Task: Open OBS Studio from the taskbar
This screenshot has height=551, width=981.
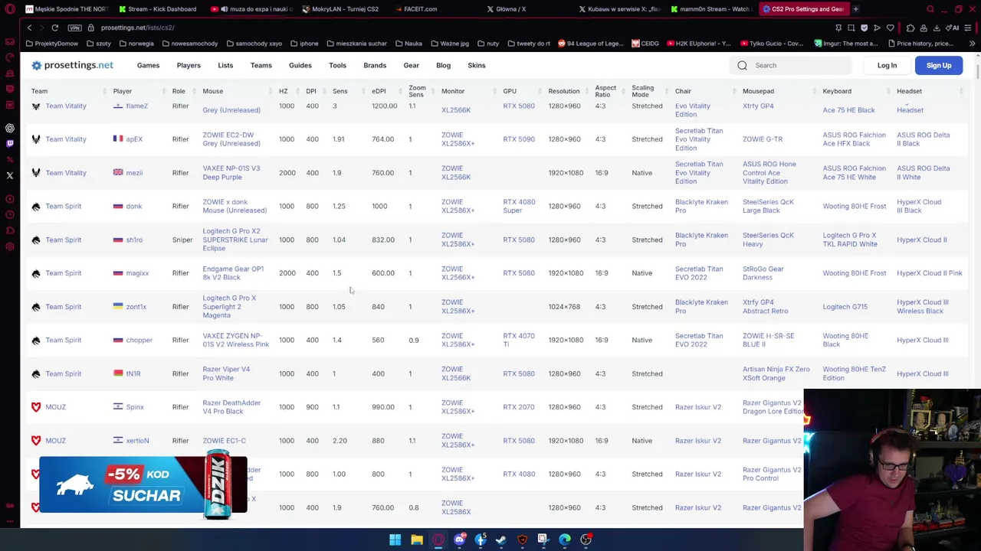Action: coord(586,540)
